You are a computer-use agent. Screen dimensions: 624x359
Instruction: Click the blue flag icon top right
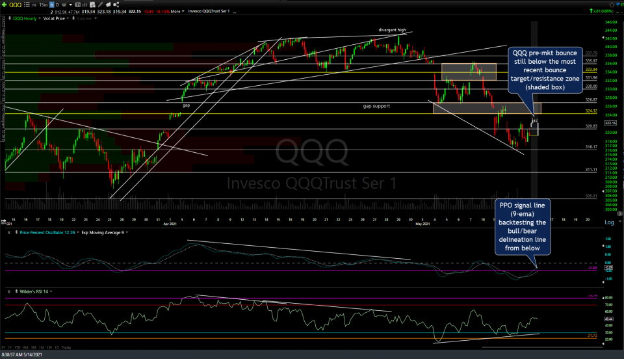pos(617,5)
